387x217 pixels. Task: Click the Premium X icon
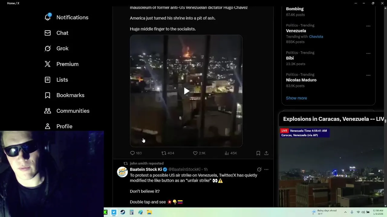click(x=47, y=64)
